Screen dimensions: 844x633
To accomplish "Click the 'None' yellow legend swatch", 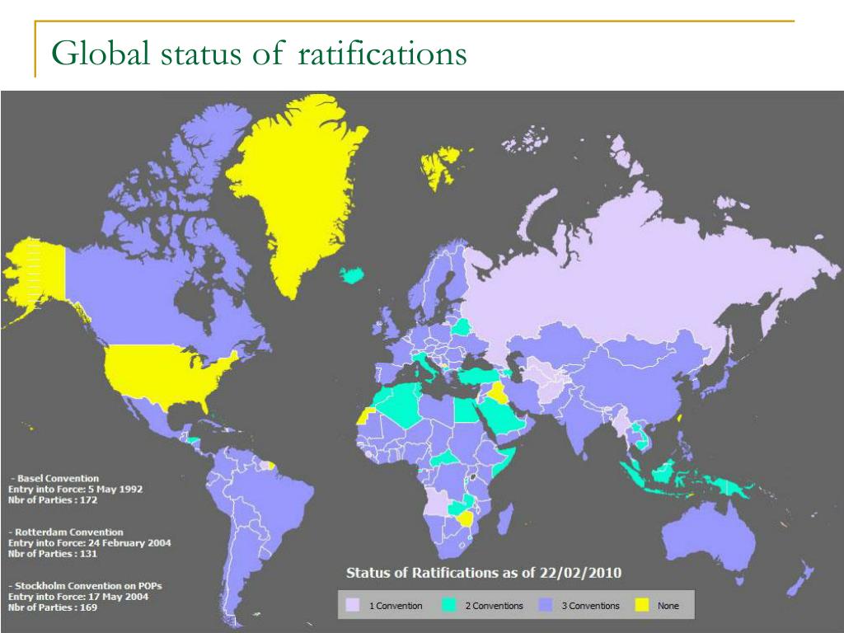I will 641,605.
